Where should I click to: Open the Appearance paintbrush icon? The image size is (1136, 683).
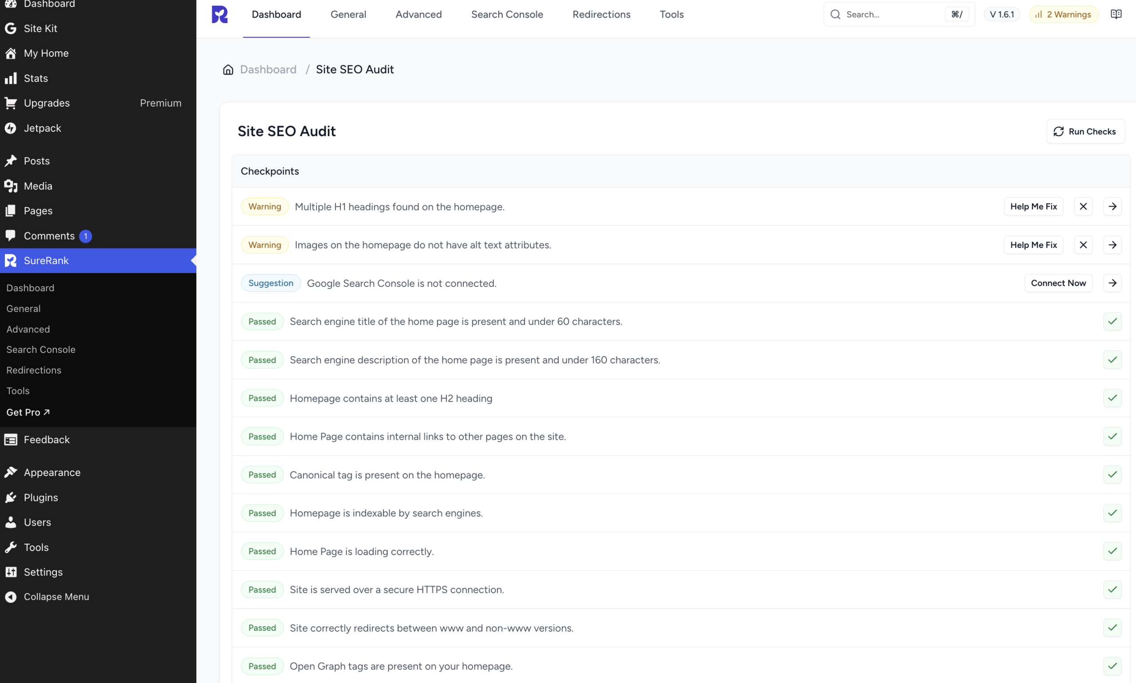[11, 472]
